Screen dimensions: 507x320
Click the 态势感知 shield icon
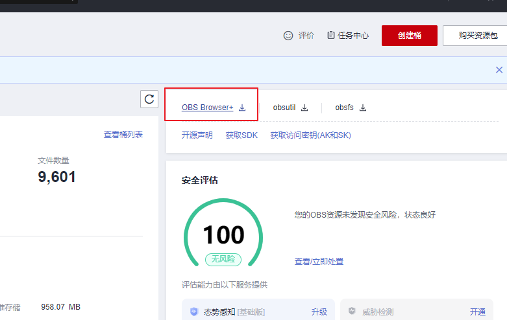click(194, 312)
